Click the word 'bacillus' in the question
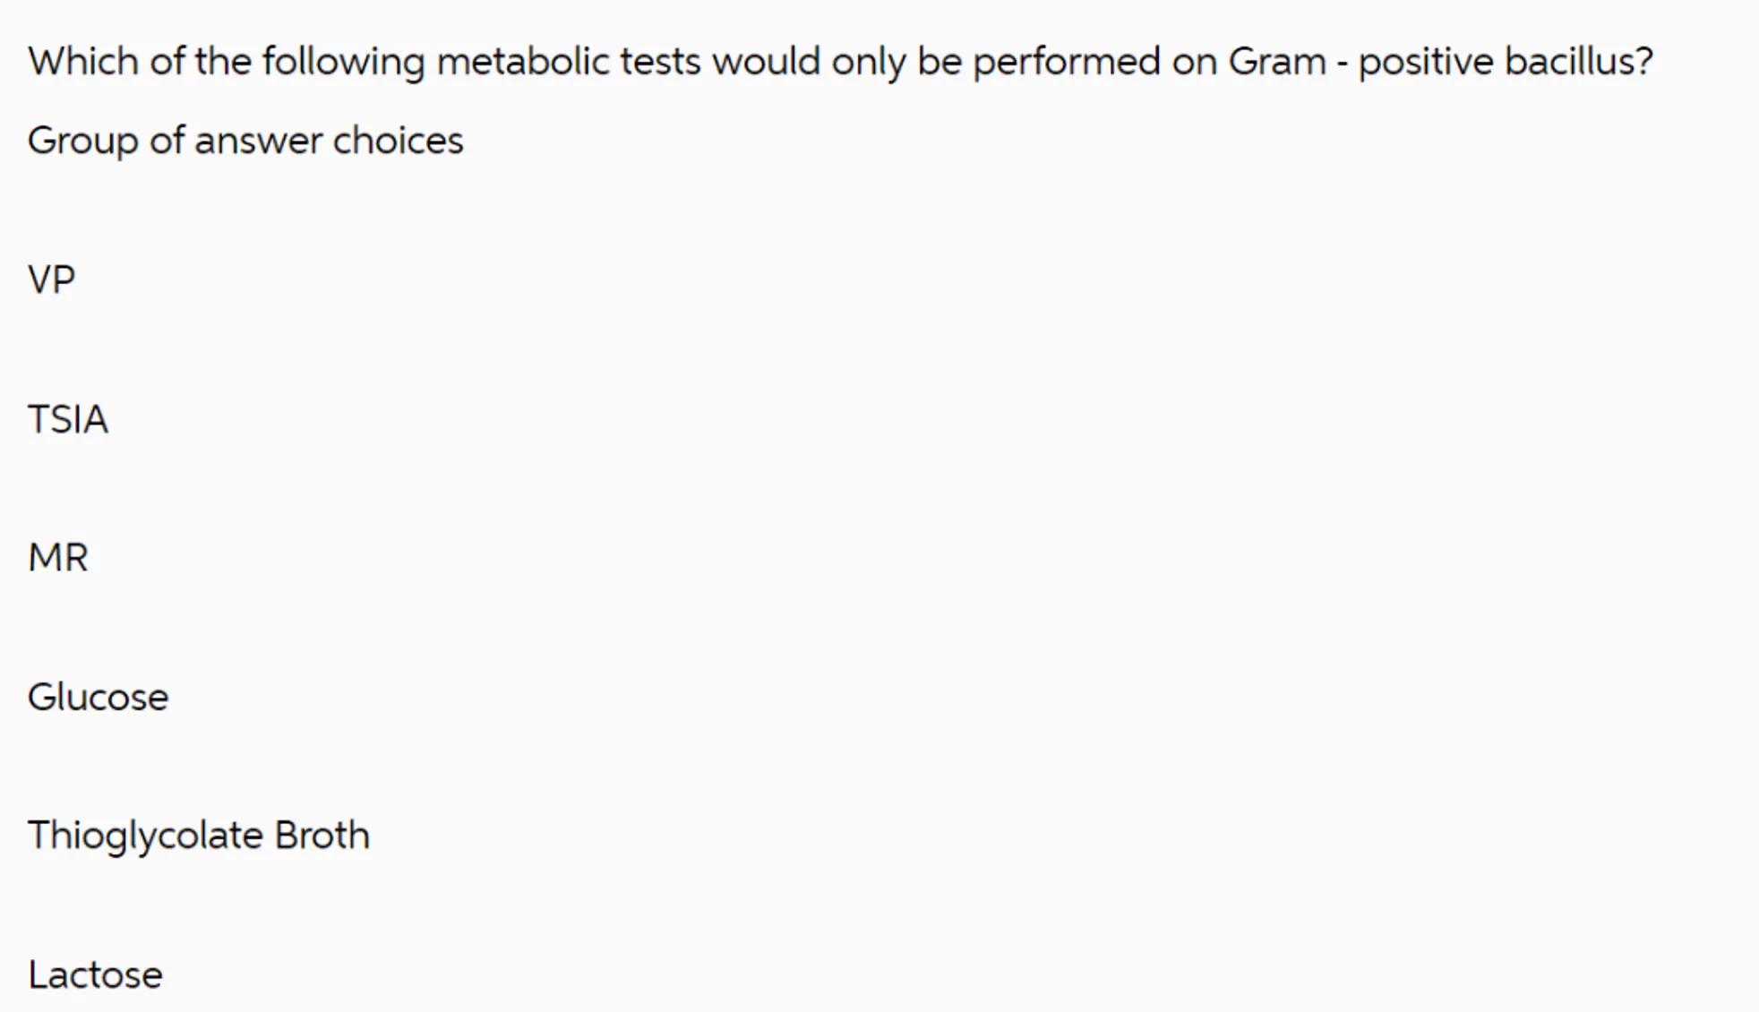Screen dimensions: 1759x1012 [x=1568, y=62]
